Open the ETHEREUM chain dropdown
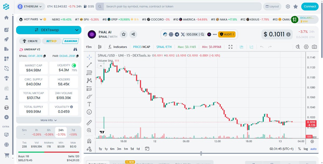The width and height of the screenshot is (323, 164). tap(31, 6)
